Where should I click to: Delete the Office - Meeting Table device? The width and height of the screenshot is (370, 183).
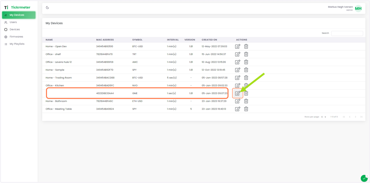246,109
